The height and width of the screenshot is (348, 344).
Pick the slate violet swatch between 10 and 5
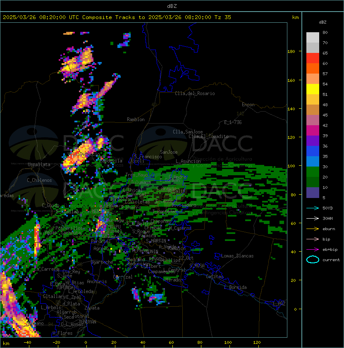(x=313, y=193)
